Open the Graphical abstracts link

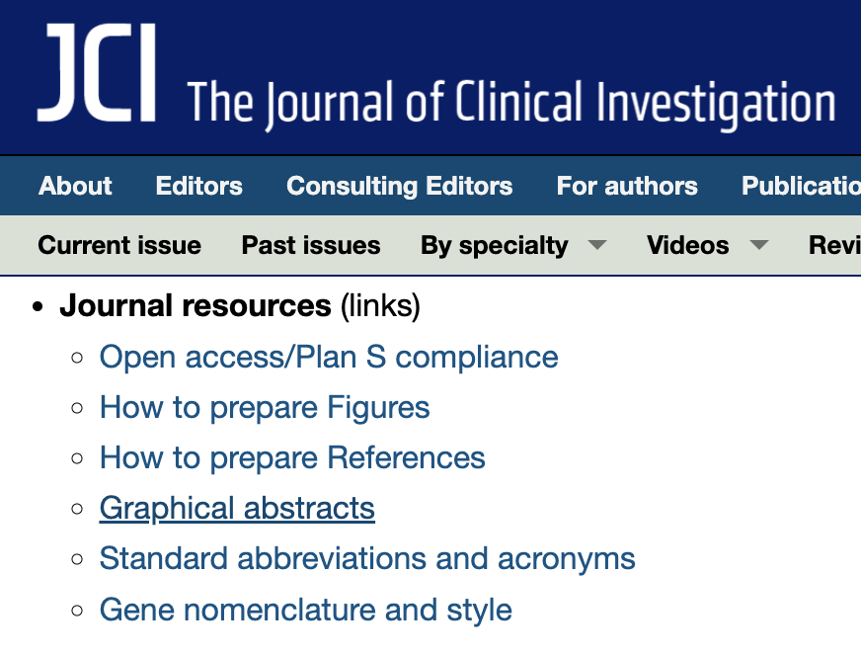237,509
